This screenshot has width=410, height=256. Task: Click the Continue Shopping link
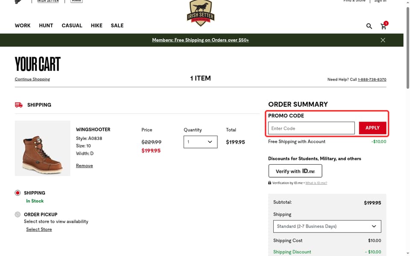point(32,79)
